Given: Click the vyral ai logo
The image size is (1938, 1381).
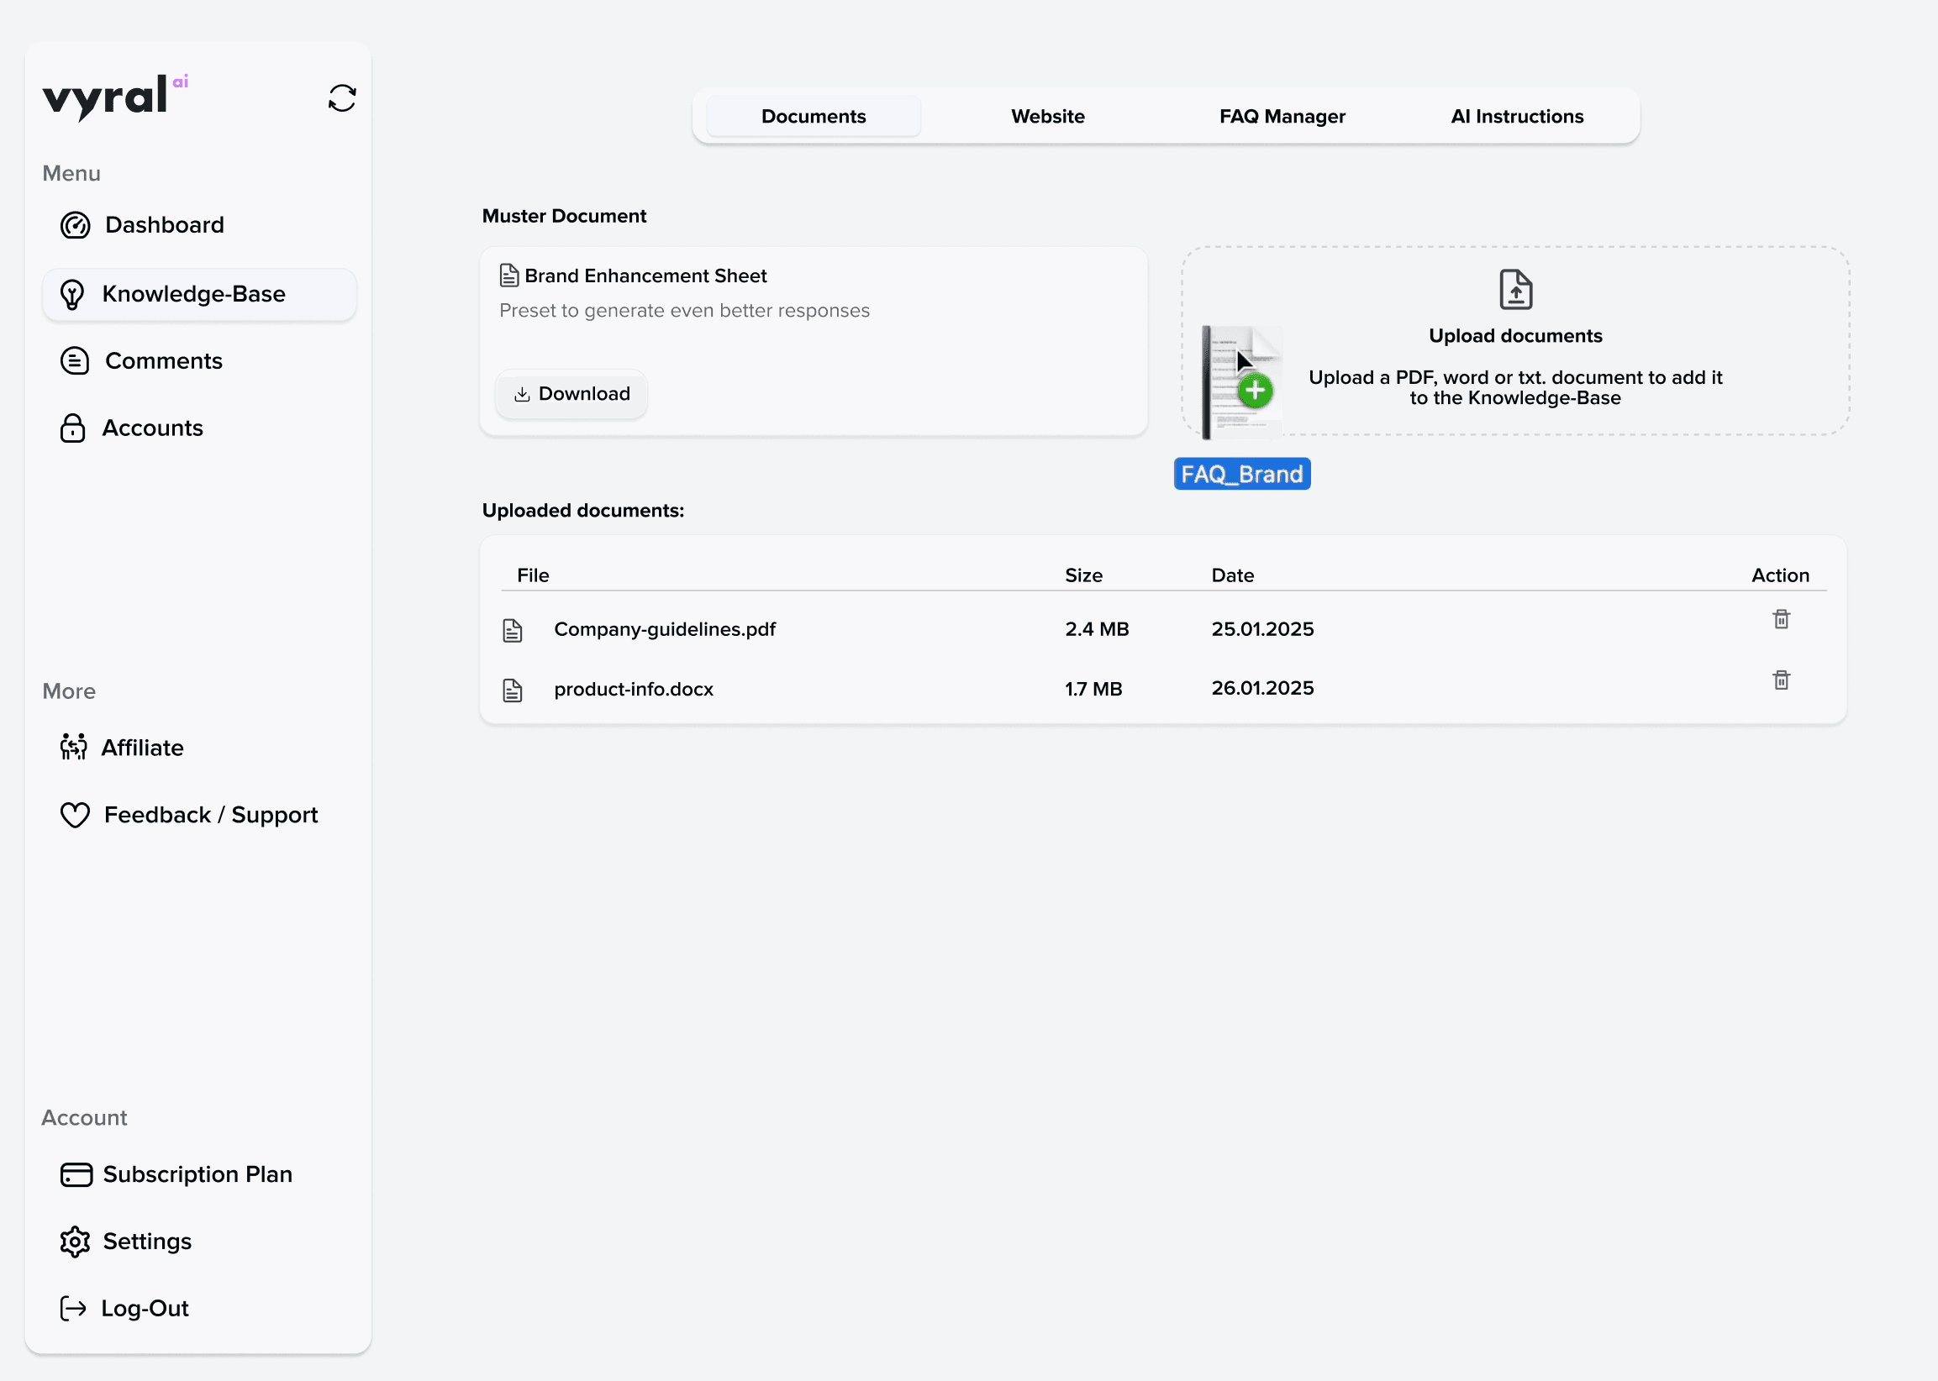Looking at the screenshot, I should click(x=116, y=97).
